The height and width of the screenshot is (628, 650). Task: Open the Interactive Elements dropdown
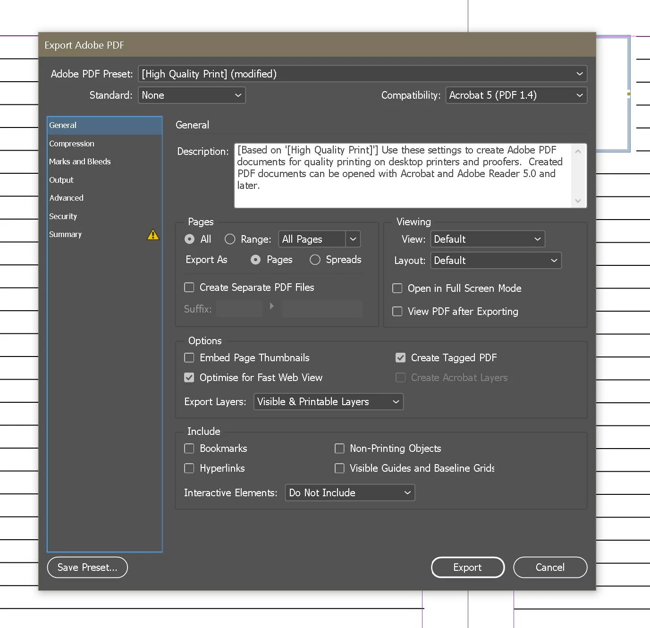[x=350, y=493]
